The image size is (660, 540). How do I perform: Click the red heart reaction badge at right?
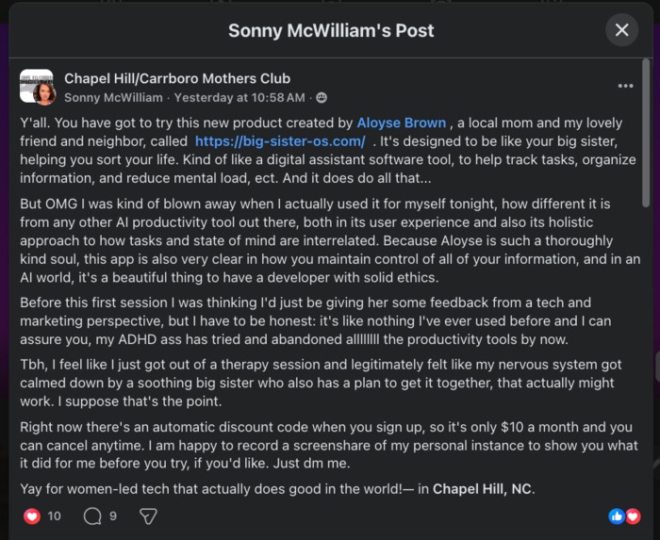click(x=633, y=516)
